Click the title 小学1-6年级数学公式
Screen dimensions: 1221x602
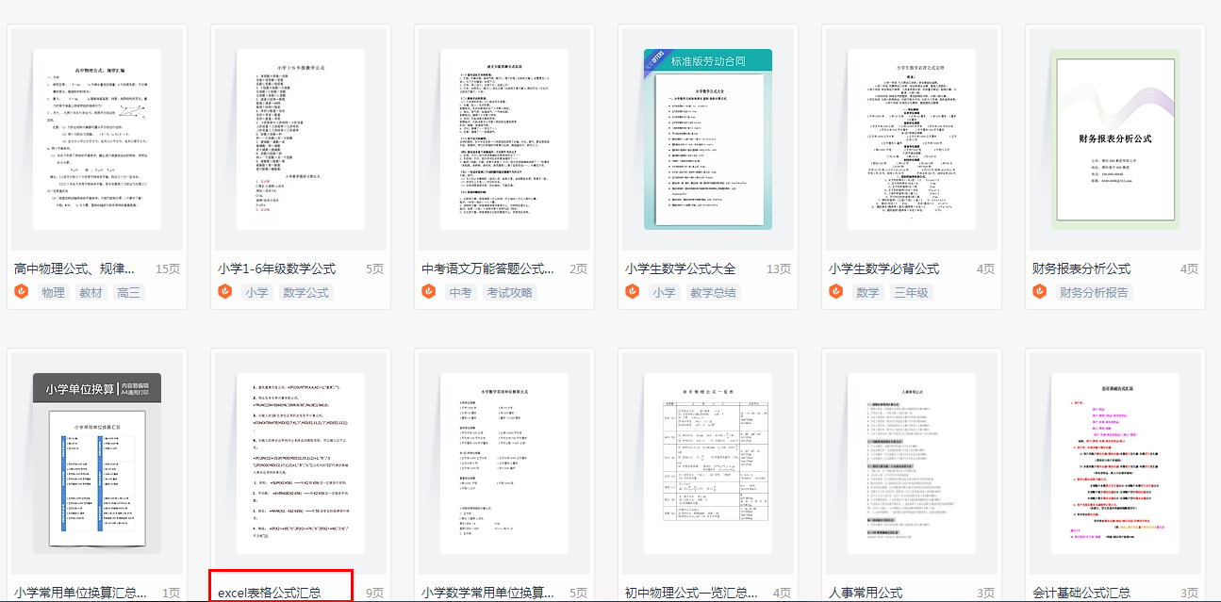[x=277, y=268]
